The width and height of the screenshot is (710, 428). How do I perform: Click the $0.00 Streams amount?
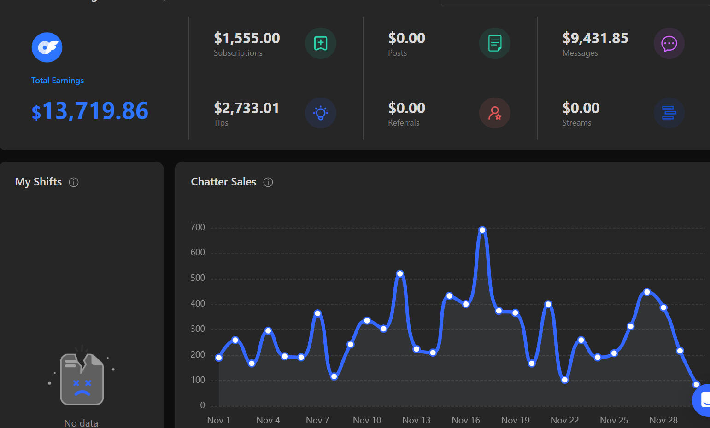pos(581,108)
